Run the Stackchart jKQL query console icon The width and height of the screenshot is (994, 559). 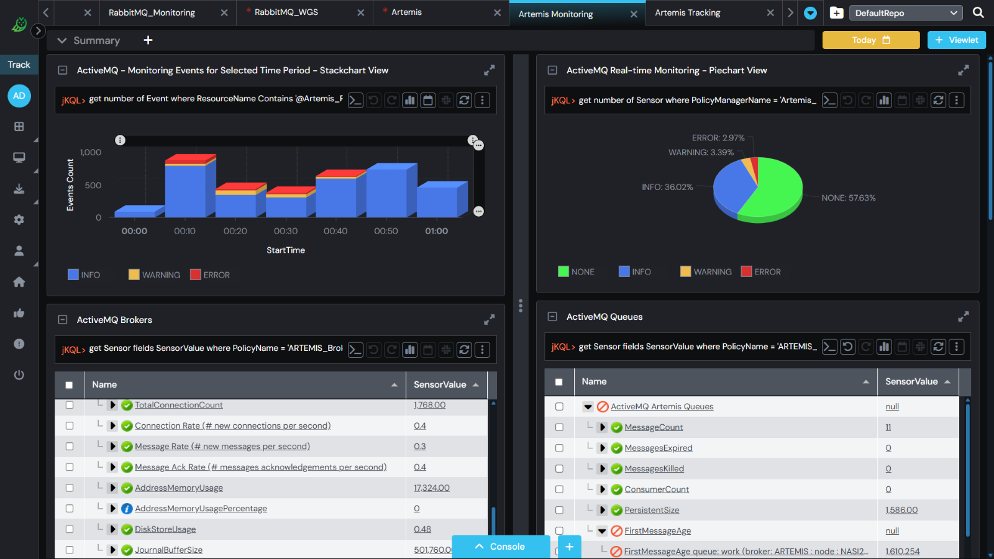coord(355,100)
